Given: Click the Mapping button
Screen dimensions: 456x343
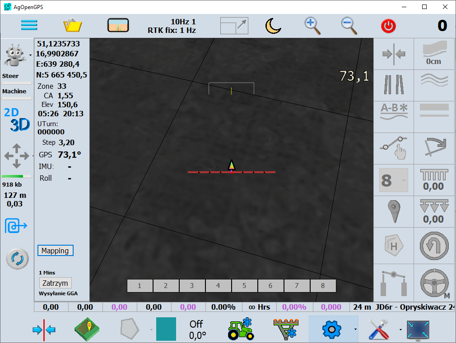Looking at the screenshot, I should pyautogui.click(x=55, y=251).
